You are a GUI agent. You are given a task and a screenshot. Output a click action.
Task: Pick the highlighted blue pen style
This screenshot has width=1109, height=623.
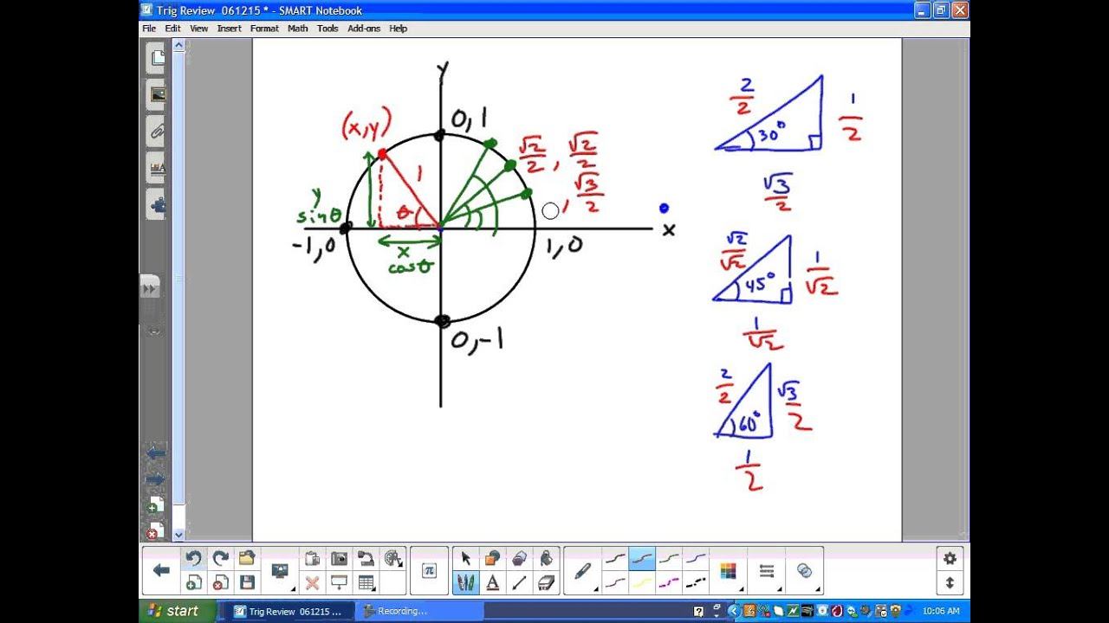tap(642, 559)
